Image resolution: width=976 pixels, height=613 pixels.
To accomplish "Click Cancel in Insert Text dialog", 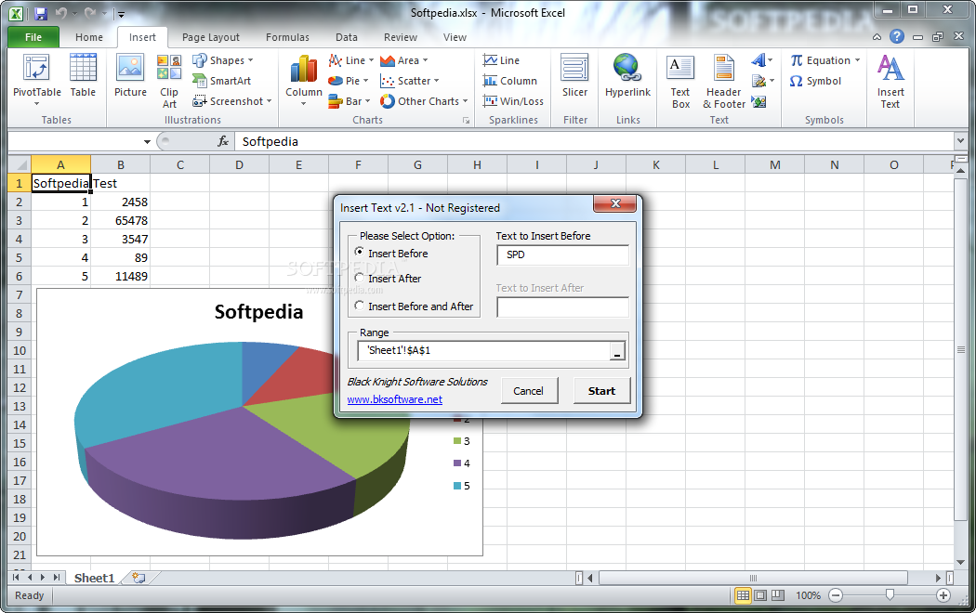I will tap(529, 391).
